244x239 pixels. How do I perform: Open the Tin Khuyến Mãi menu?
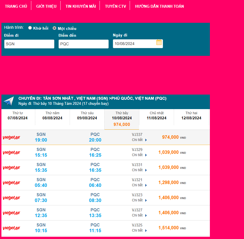80,6
